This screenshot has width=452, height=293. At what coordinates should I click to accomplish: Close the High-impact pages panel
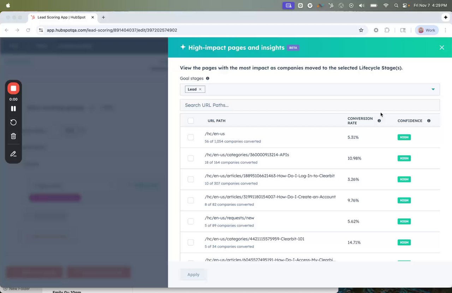point(442,48)
